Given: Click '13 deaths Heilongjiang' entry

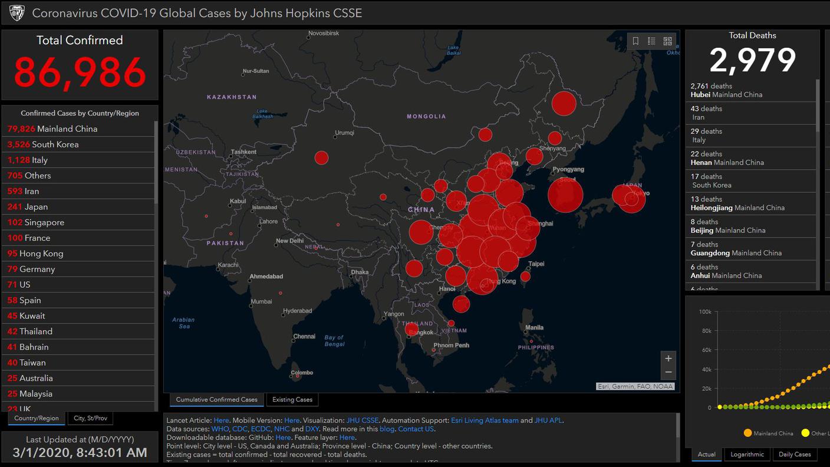Looking at the screenshot, I should click(x=750, y=203).
